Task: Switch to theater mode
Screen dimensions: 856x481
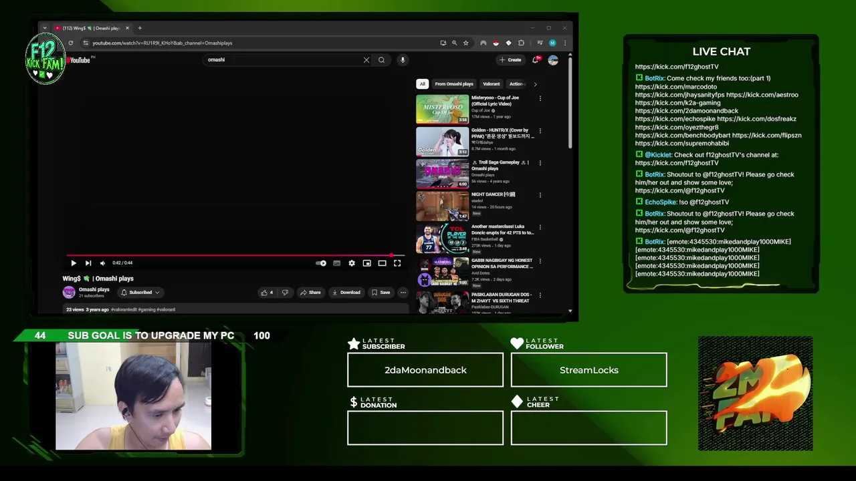Action: (382, 263)
